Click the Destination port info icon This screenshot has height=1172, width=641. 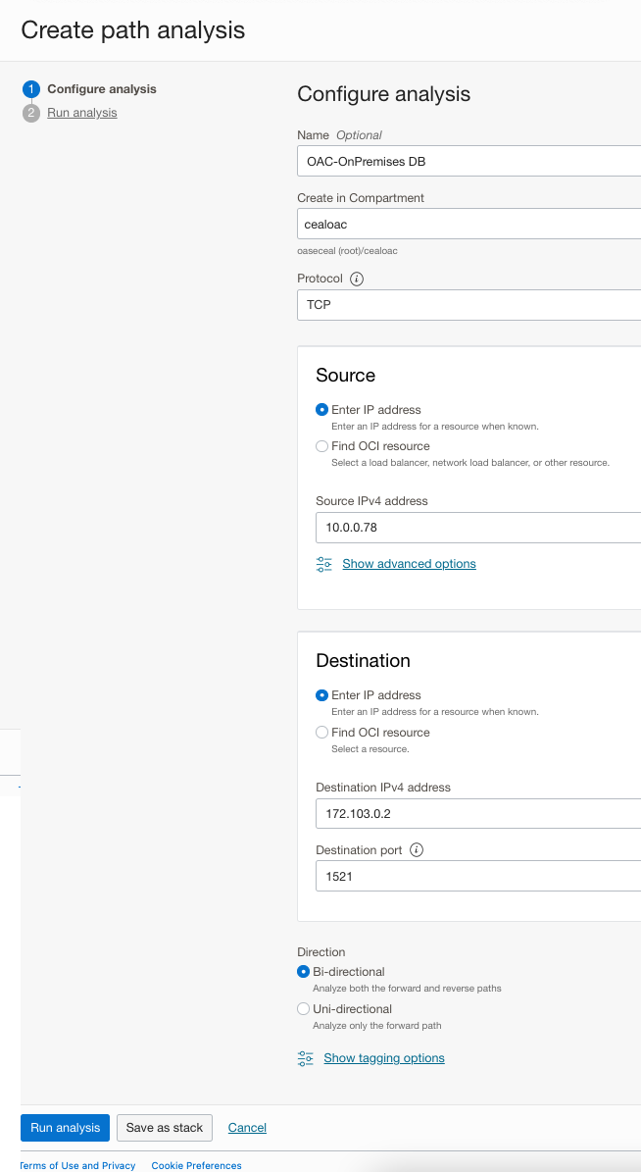(x=416, y=849)
